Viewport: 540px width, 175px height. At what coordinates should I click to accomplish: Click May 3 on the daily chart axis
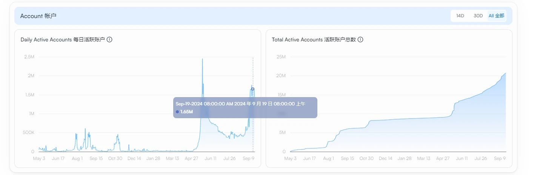[x=39, y=158]
